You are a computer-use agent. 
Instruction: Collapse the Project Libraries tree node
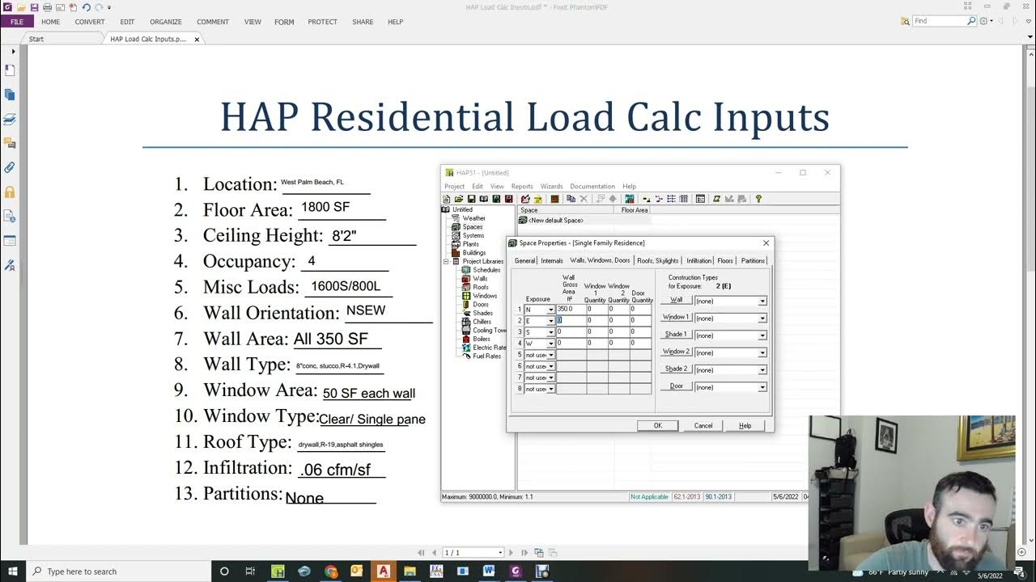445,261
